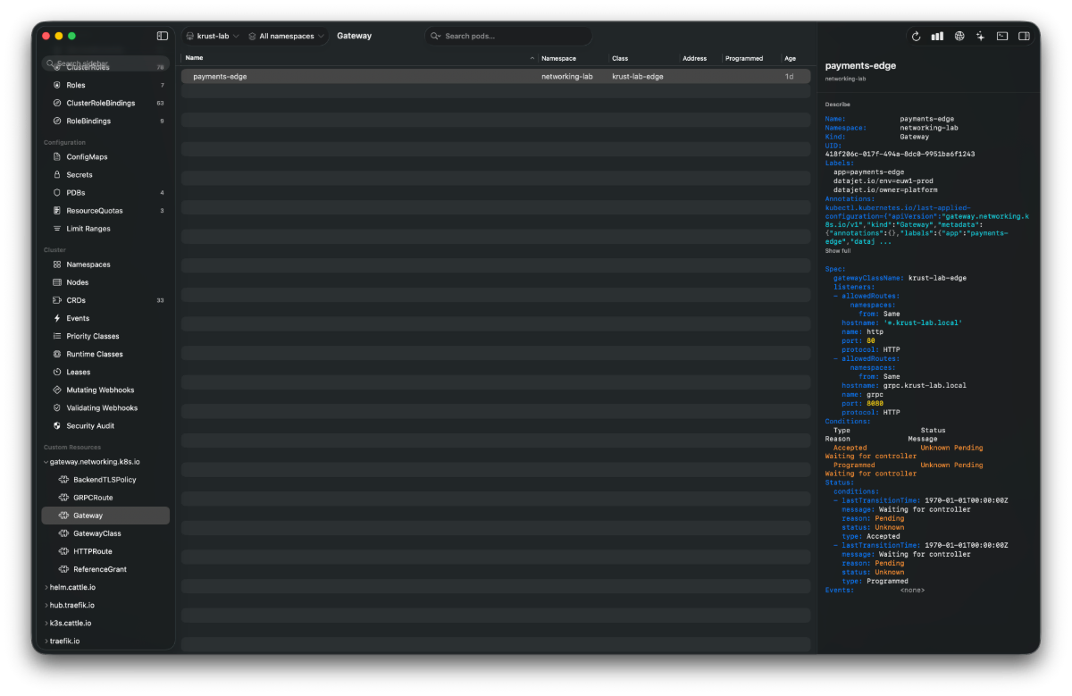The height and width of the screenshot is (696, 1072).
Task: Click the CRDs icon in sidebar
Action: [x=57, y=300]
